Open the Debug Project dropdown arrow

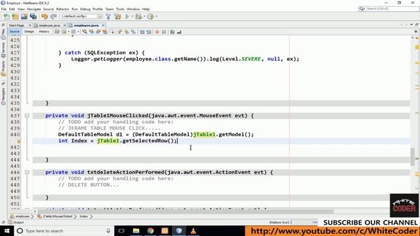(144, 16)
